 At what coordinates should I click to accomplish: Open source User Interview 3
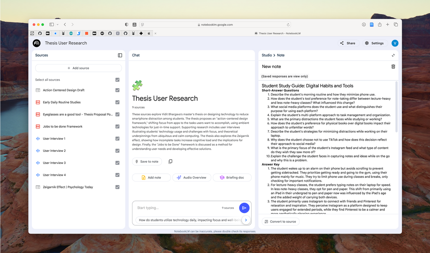pyautogui.click(x=54, y=163)
